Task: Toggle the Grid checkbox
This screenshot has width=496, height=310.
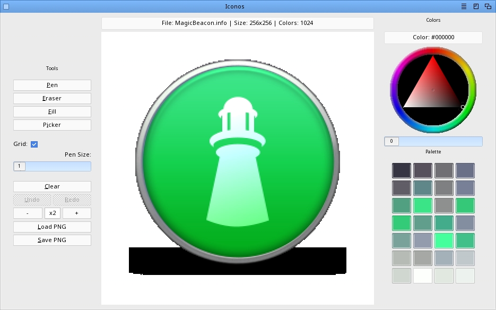Action: pyautogui.click(x=34, y=144)
